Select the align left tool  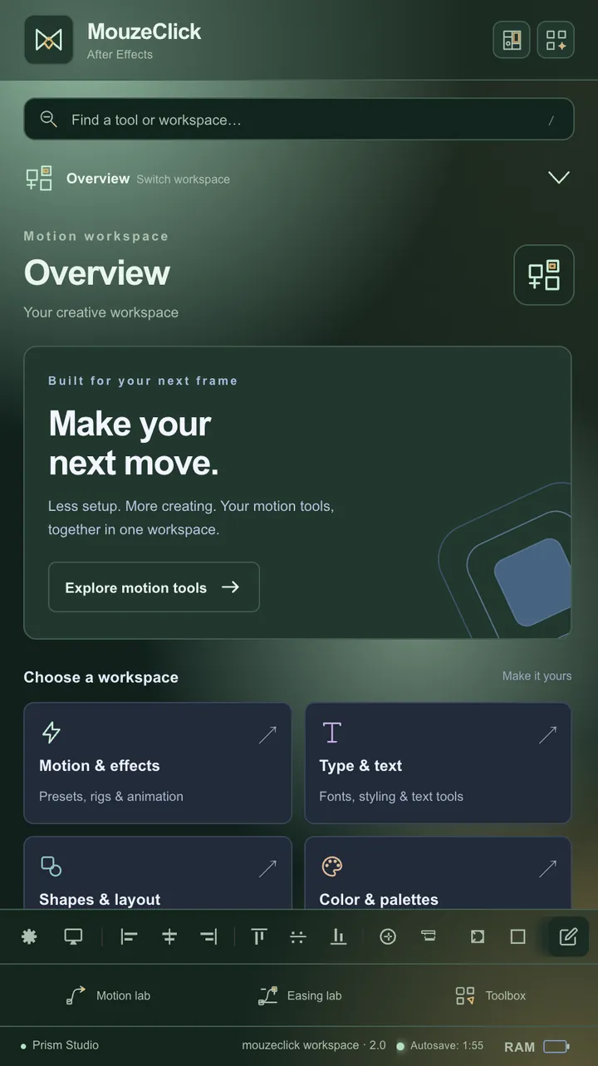pyautogui.click(x=129, y=936)
